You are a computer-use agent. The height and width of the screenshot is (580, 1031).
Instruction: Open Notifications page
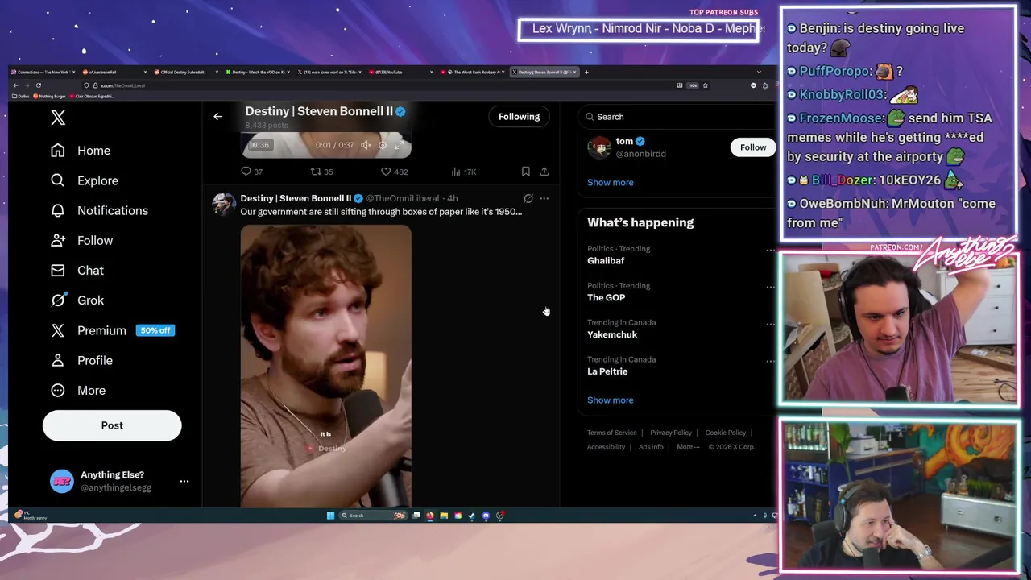[x=99, y=210]
